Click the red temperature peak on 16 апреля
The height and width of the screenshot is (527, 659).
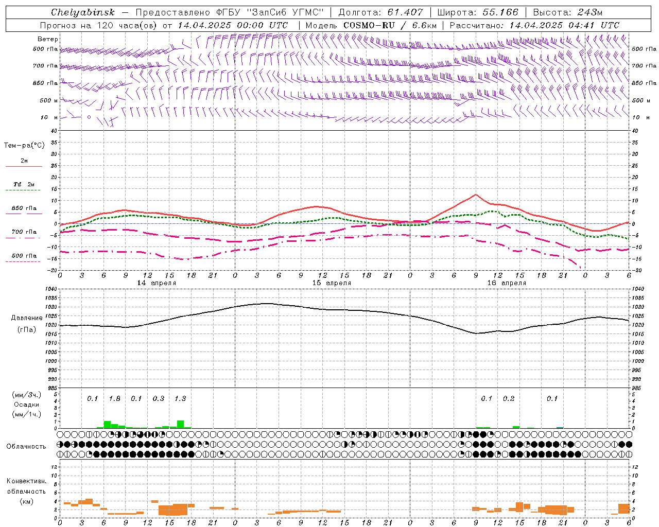pyautogui.click(x=476, y=195)
